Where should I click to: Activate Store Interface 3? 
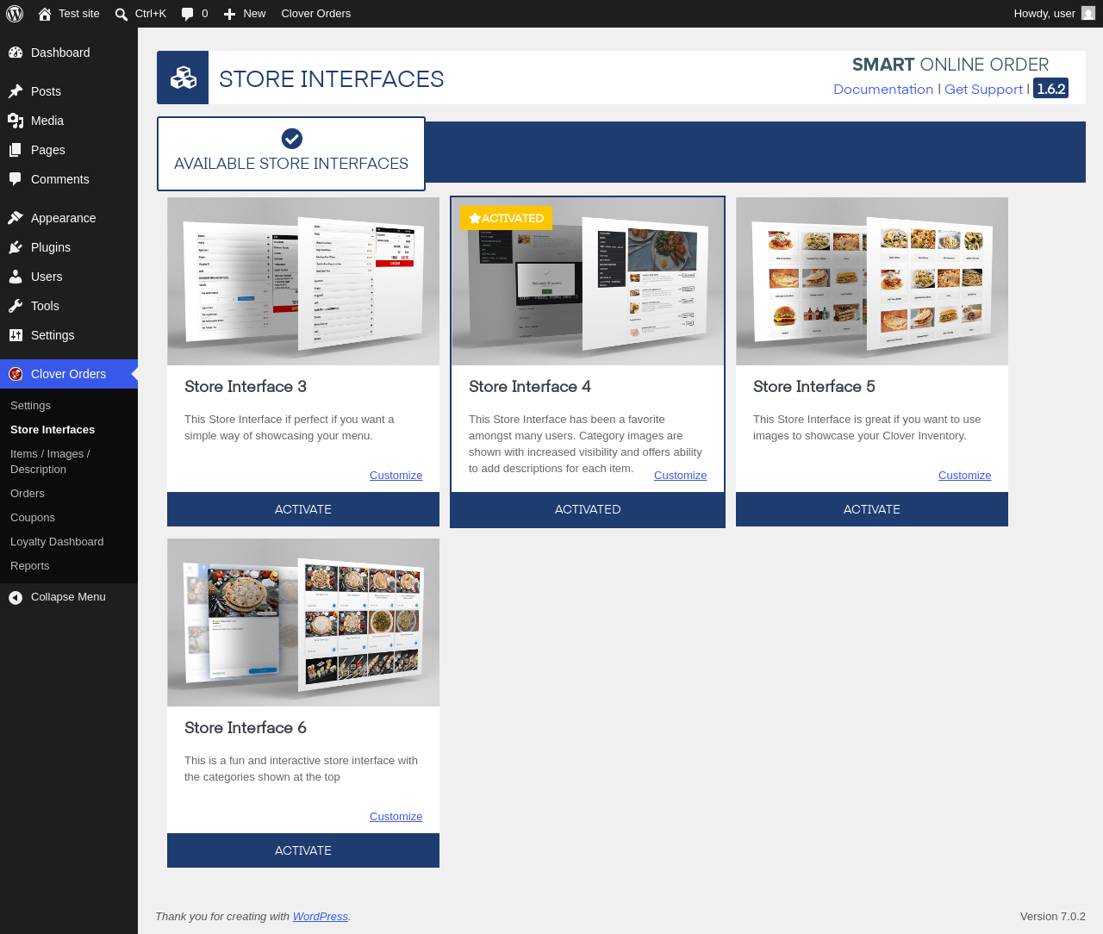tap(303, 509)
